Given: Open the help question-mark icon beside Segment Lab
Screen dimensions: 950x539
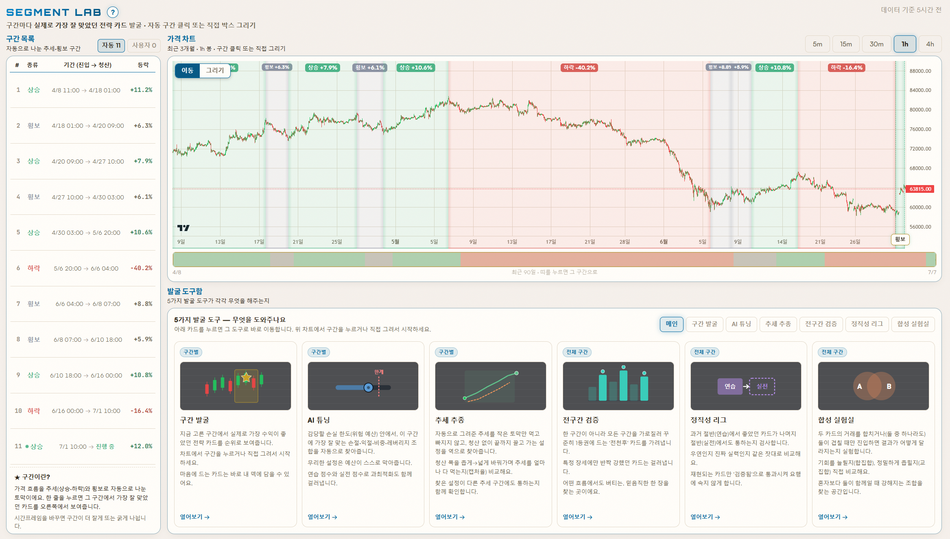Looking at the screenshot, I should pos(113,12).
